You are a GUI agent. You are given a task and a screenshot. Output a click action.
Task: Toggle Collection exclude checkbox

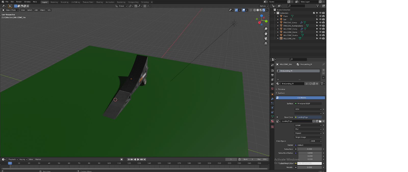(x=314, y=13)
